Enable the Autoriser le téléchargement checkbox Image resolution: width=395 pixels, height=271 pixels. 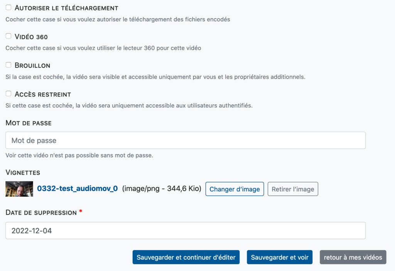[8, 7]
